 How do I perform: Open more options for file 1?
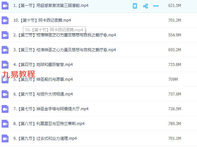[156, 6]
